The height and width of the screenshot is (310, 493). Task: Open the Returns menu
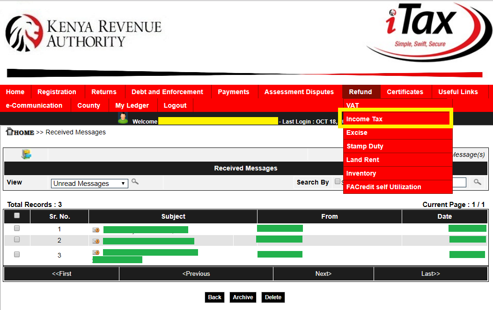coord(104,92)
